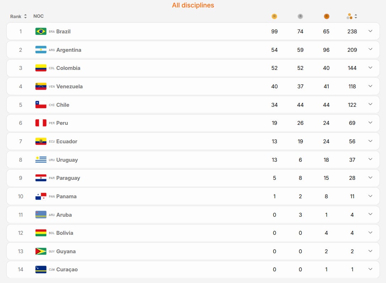Open the Chile country link
Viewport: 386px width, 283px height.
click(x=63, y=105)
